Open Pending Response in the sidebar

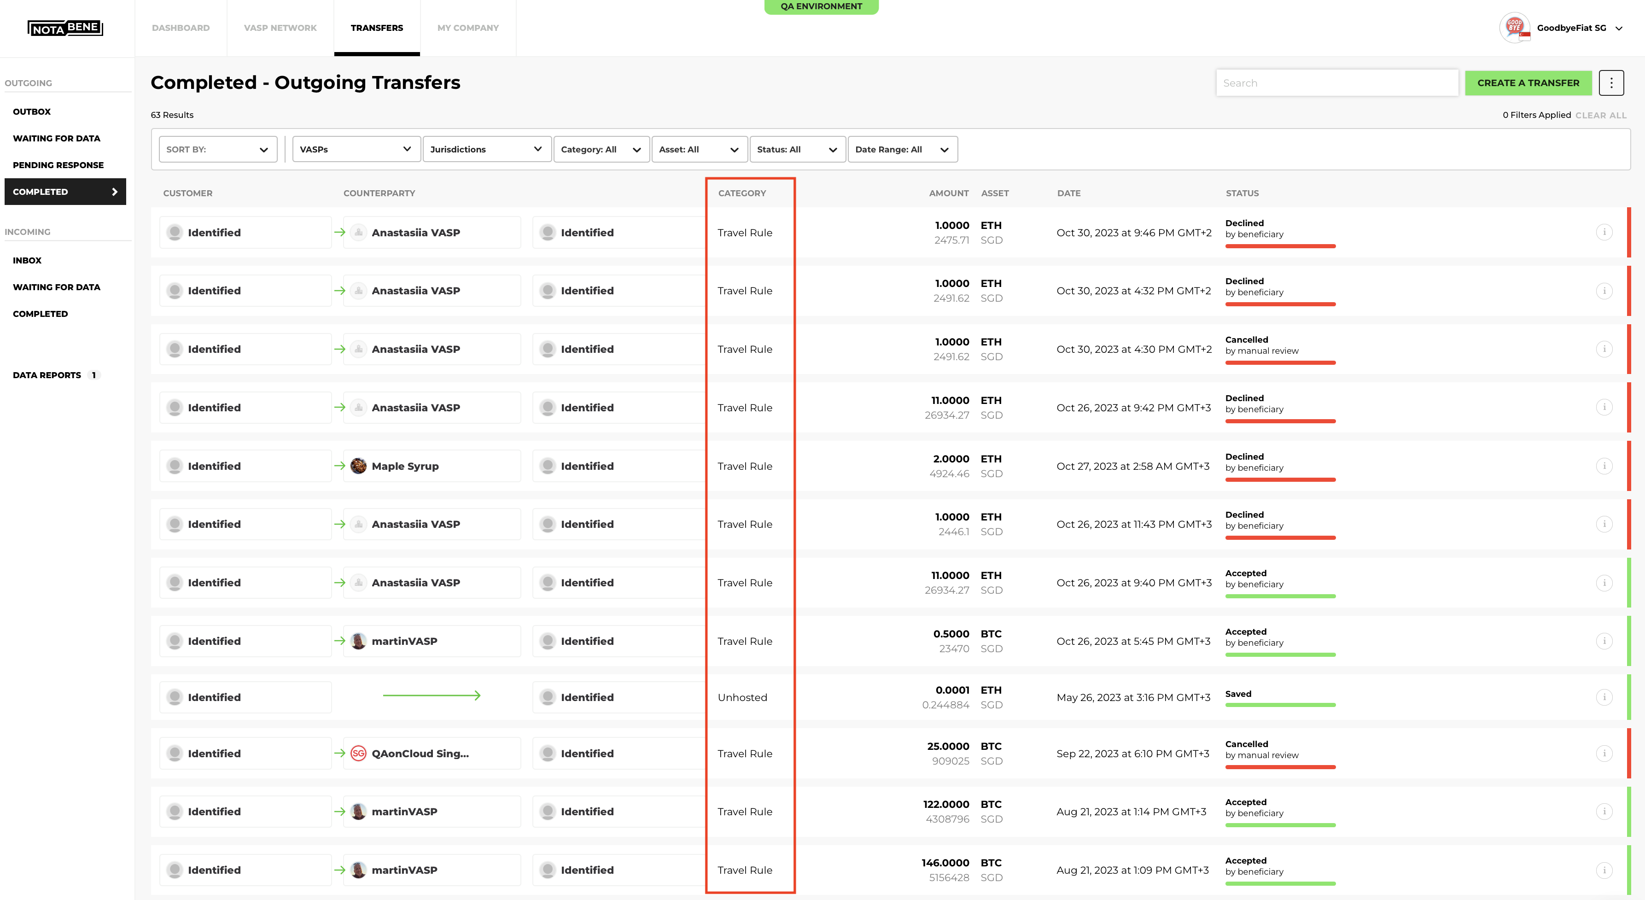(x=58, y=165)
